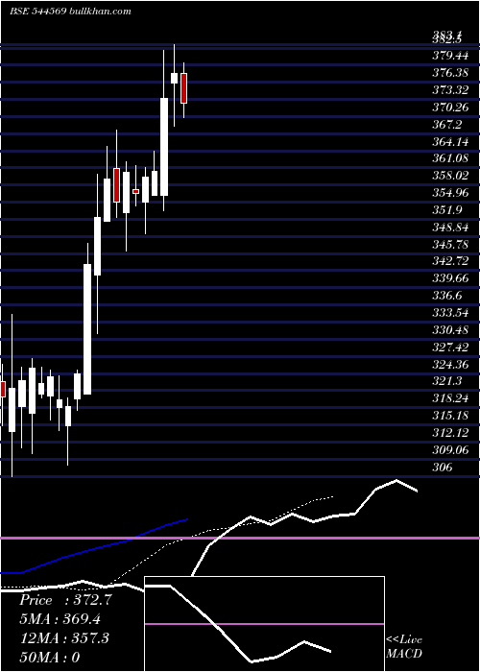Click the 373.32 price axis label
480x672 pixels.
point(450,90)
